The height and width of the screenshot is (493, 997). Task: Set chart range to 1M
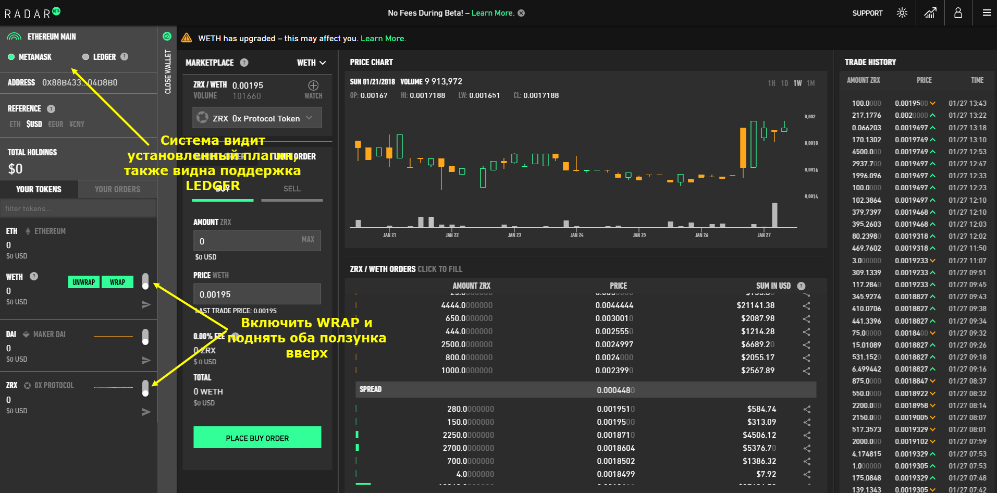click(x=811, y=83)
